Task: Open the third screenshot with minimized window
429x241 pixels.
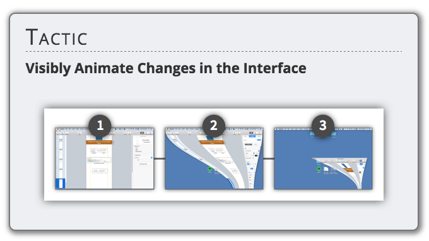Action: pyautogui.click(x=324, y=158)
